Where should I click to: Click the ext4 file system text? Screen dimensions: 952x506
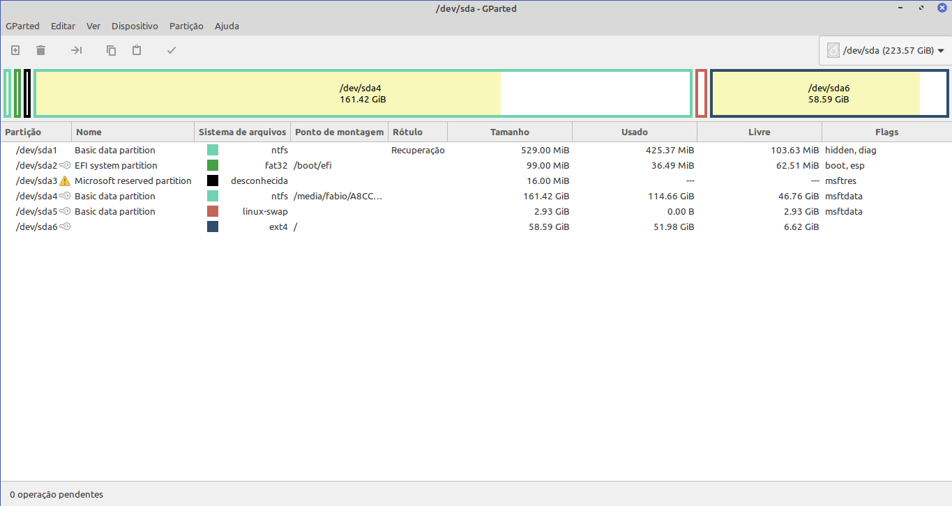tap(278, 227)
